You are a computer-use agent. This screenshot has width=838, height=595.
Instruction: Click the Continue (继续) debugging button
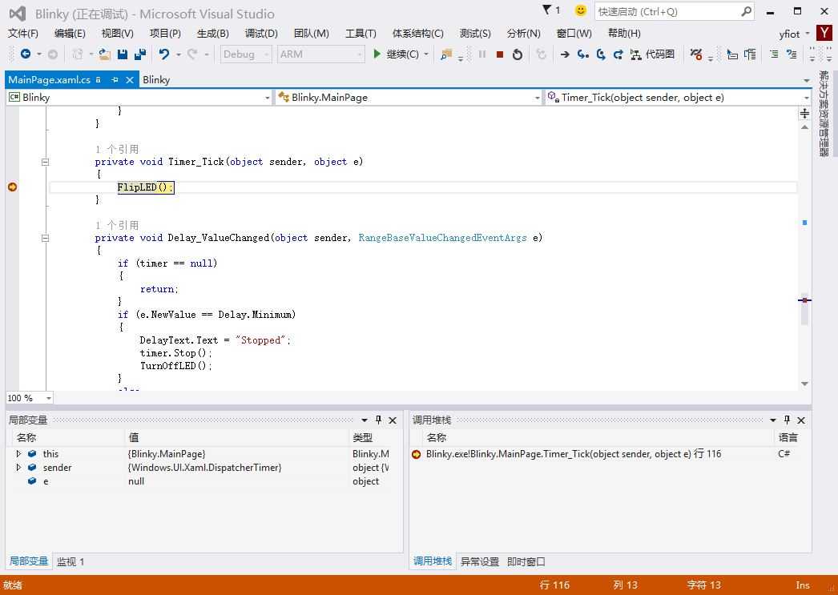396,54
